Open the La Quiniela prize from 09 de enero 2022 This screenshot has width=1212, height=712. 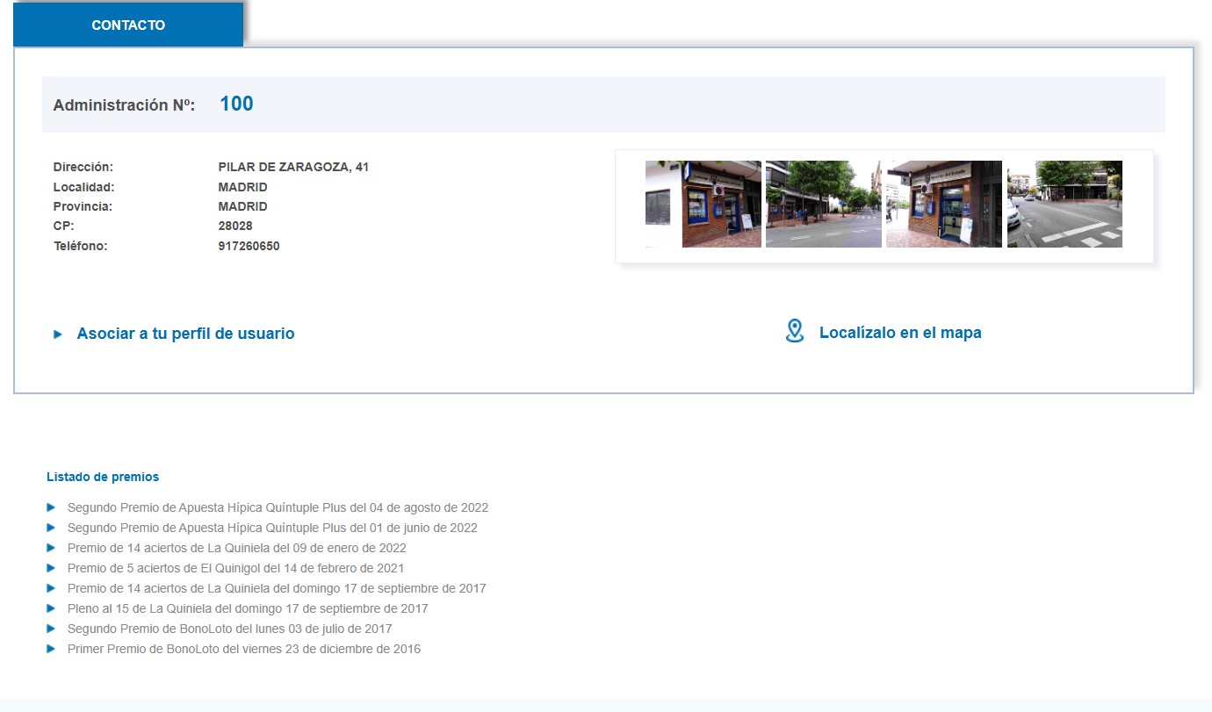point(236,548)
